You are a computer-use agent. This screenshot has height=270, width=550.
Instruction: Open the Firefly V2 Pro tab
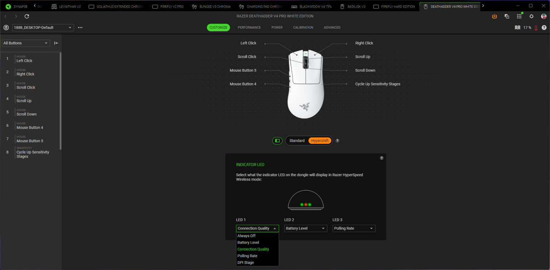tap(167, 6)
